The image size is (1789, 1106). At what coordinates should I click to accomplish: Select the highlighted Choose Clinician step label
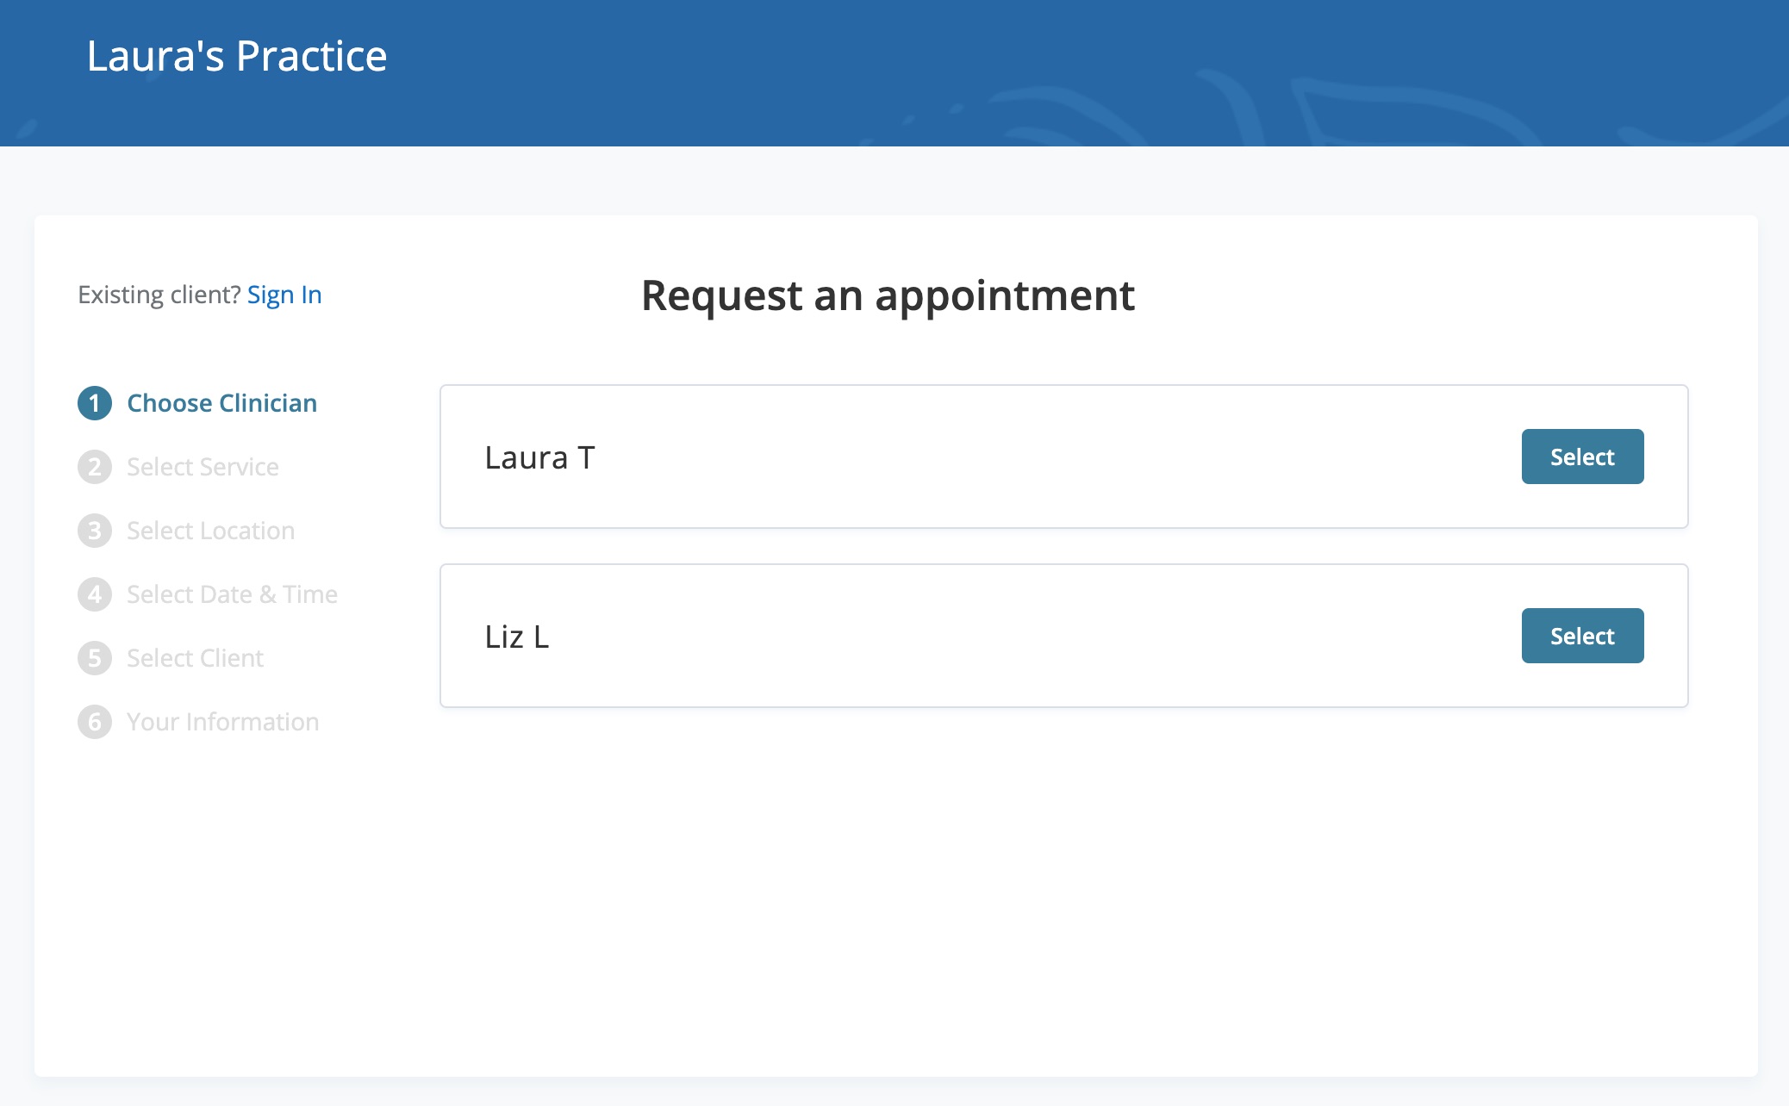tap(221, 402)
